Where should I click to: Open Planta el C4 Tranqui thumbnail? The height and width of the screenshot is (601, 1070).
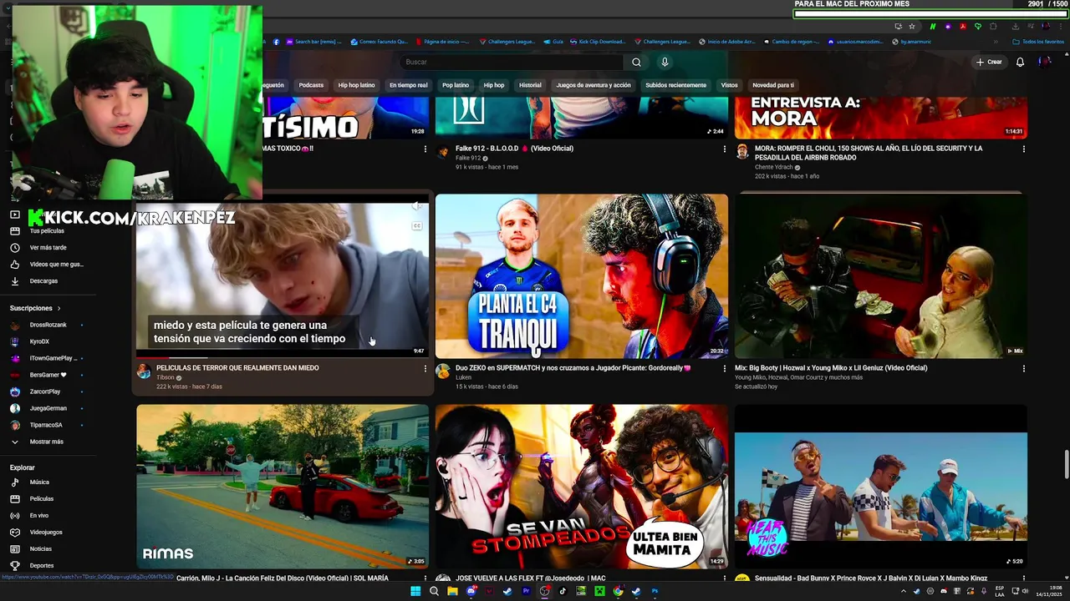582,276
